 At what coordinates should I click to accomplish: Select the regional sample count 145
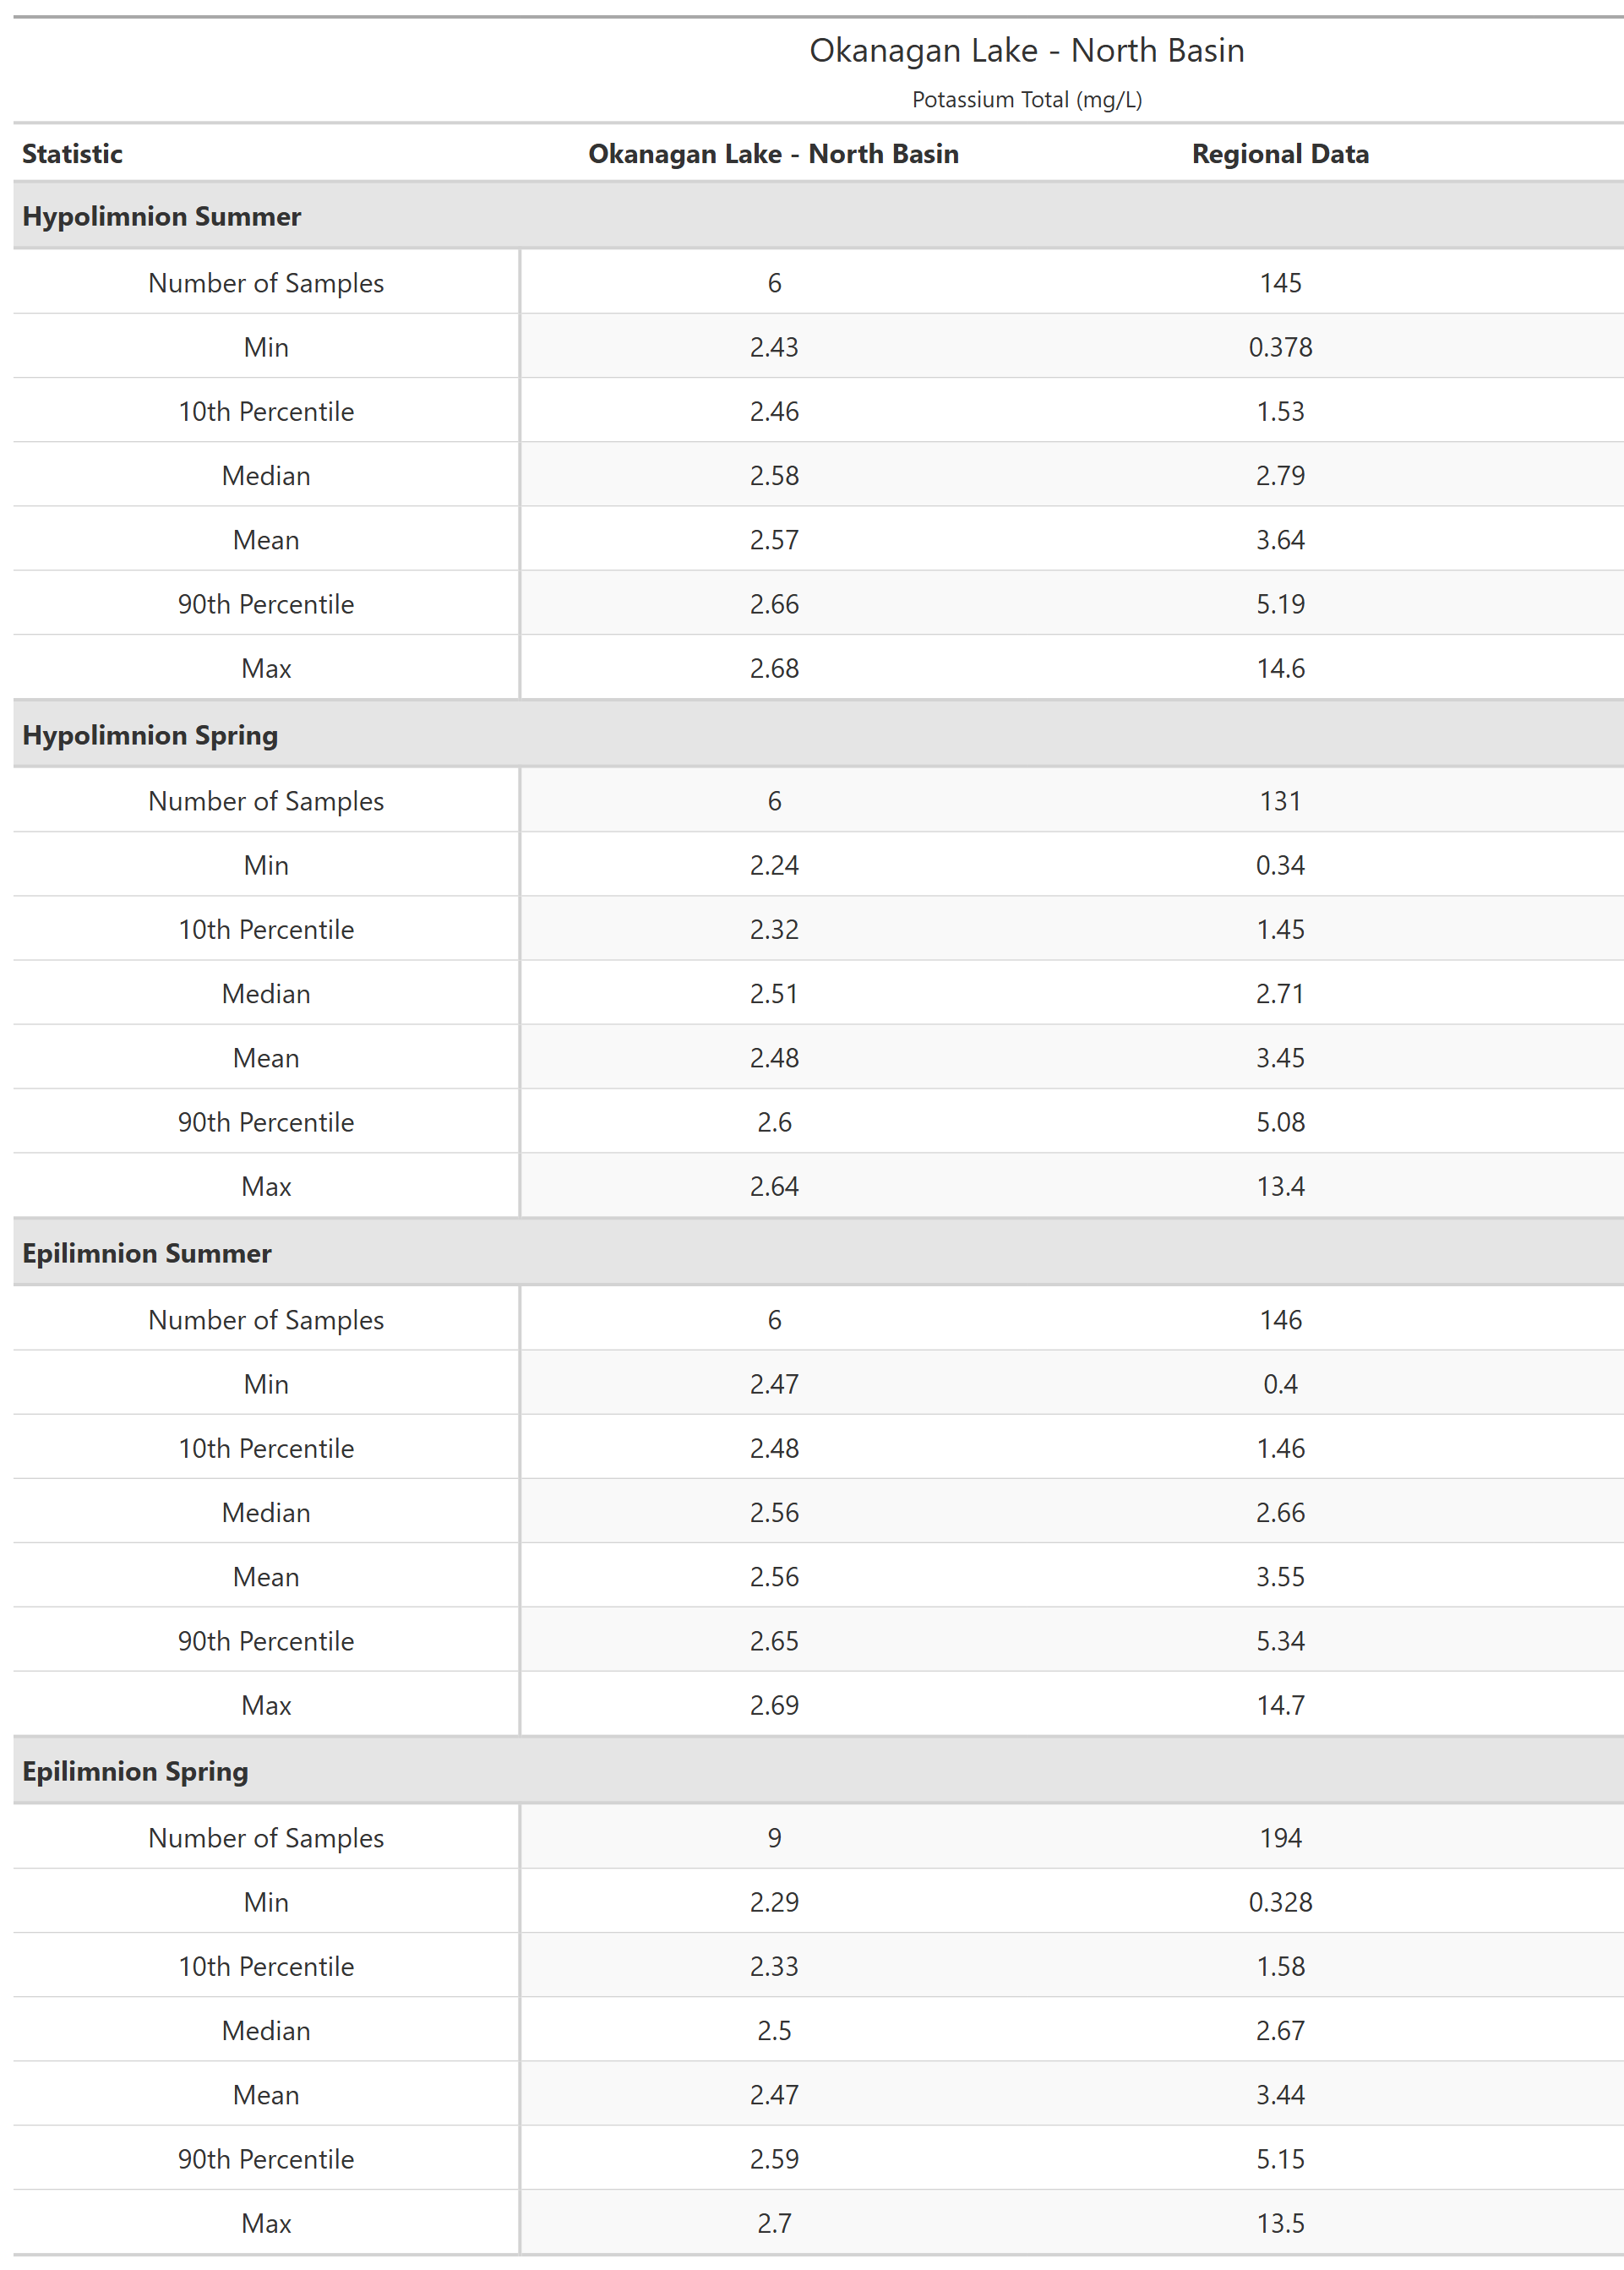(1280, 283)
